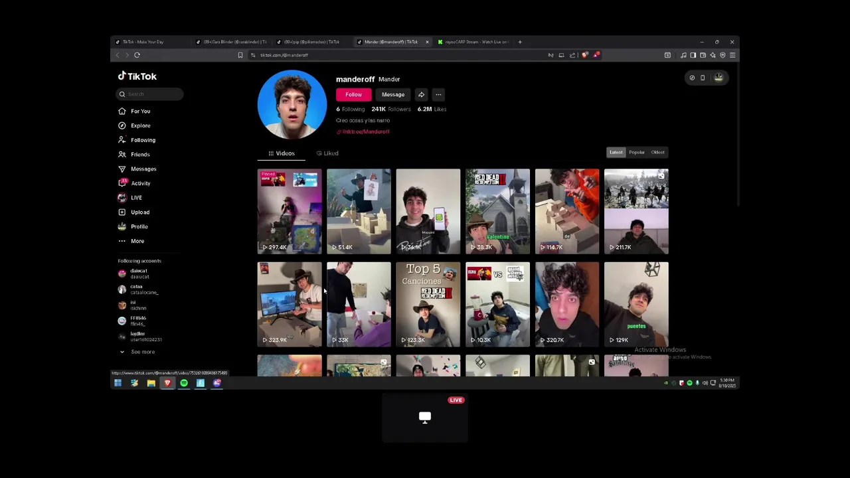This screenshot has height=478, width=850.
Task: Click the bookmark icon in address bar
Action: tap(240, 55)
